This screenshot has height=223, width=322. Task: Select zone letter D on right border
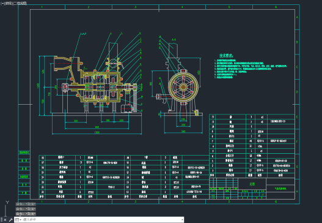pos(297,92)
